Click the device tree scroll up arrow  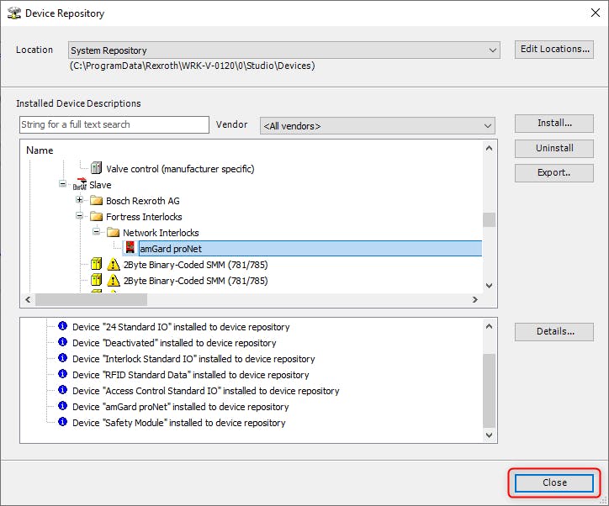pyautogui.click(x=489, y=149)
